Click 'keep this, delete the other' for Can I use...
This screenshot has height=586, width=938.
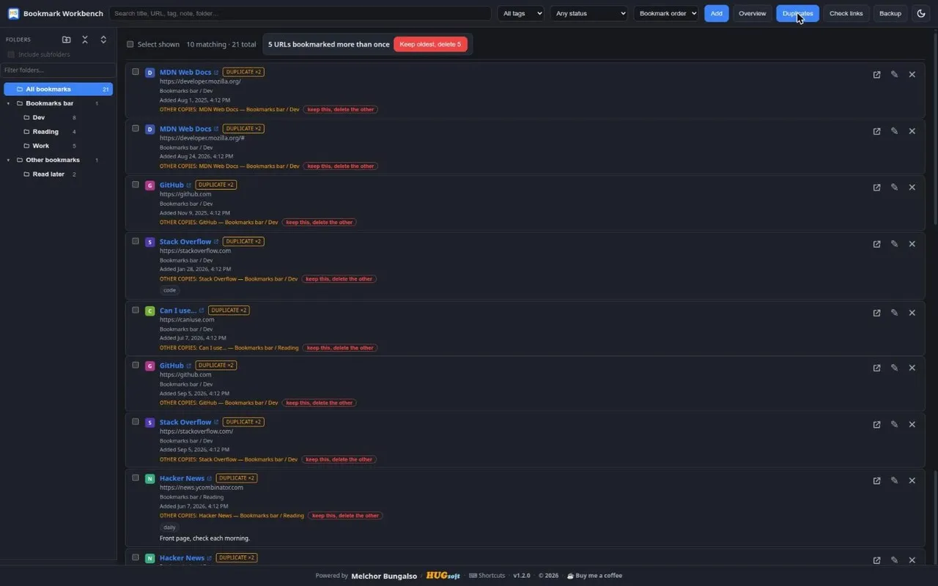point(340,348)
